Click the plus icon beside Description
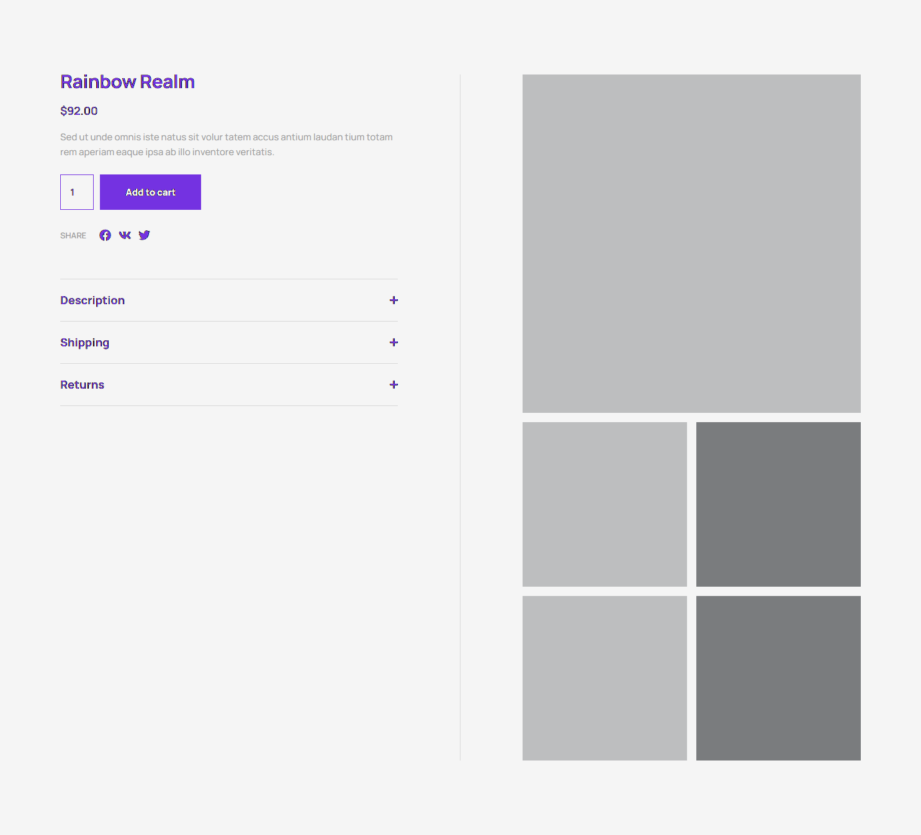Image resolution: width=921 pixels, height=835 pixels. (393, 300)
